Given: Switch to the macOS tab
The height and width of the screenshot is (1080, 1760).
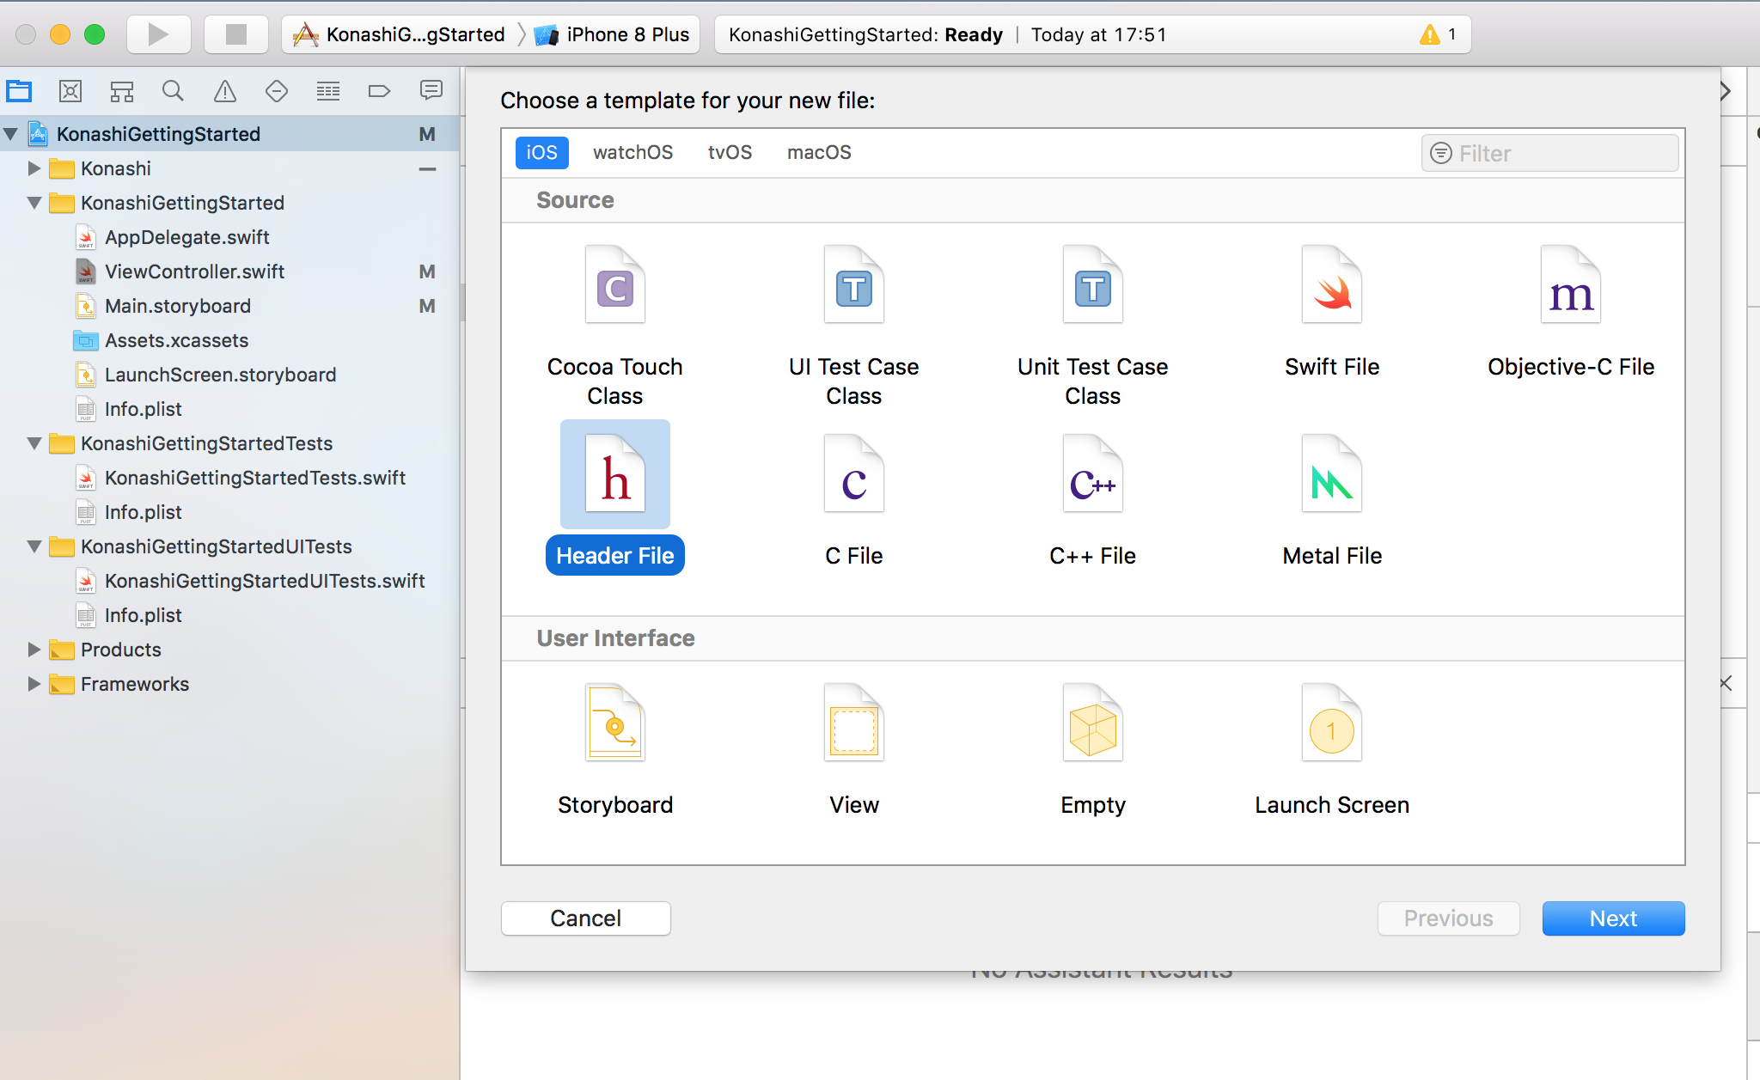Looking at the screenshot, I should pyautogui.click(x=818, y=152).
